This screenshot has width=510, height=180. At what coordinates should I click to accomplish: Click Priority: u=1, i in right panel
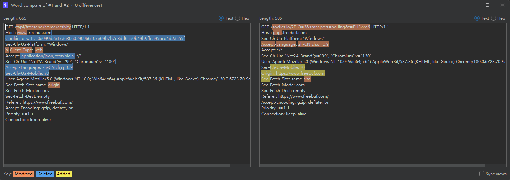[x=275, y=108]
